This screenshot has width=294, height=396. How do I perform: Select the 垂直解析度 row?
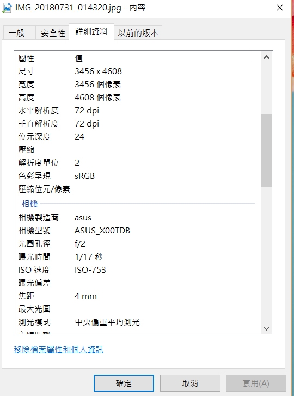coord(137,124)
